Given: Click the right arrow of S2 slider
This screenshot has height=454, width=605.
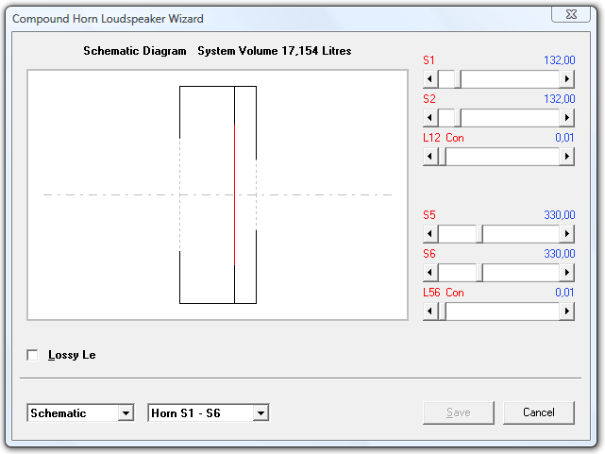Looking at the screenshot, I should point(567,118).
